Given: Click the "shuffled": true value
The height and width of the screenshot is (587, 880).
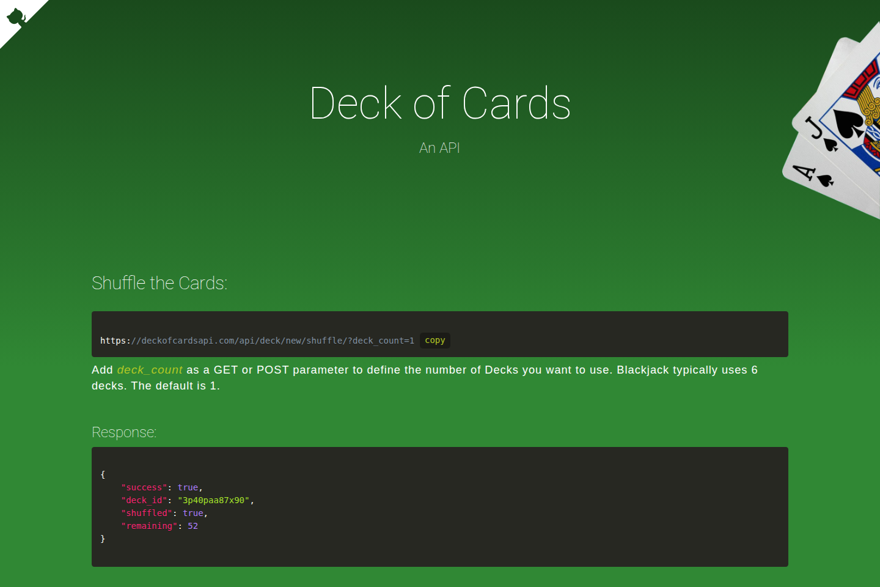Looking at the screenshot, I should click(193, 513).
